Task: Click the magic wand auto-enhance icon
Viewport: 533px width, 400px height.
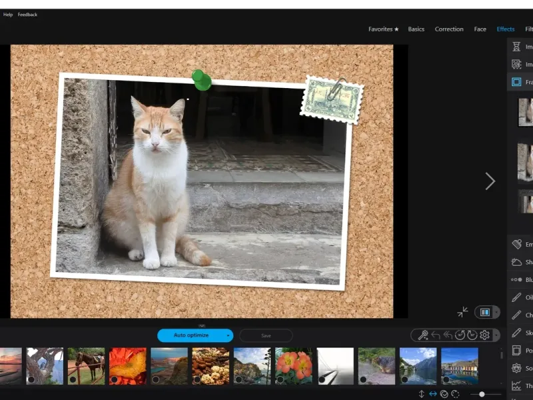Action: [422, 335]
